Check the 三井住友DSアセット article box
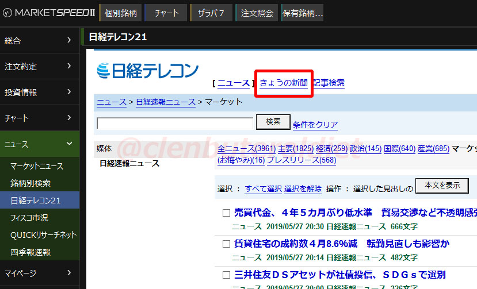This screenshot has height=289, width=477. click(226, 275)
